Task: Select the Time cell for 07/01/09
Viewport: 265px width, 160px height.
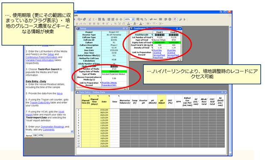Action: coord(115,110)
